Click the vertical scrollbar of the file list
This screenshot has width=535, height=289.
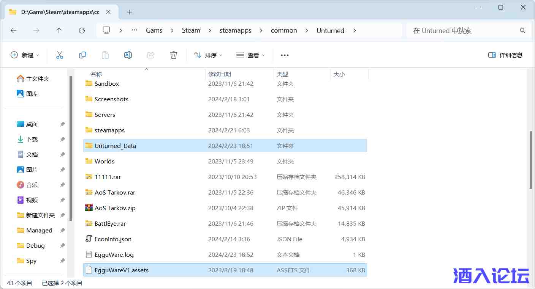tap(531, 159)
